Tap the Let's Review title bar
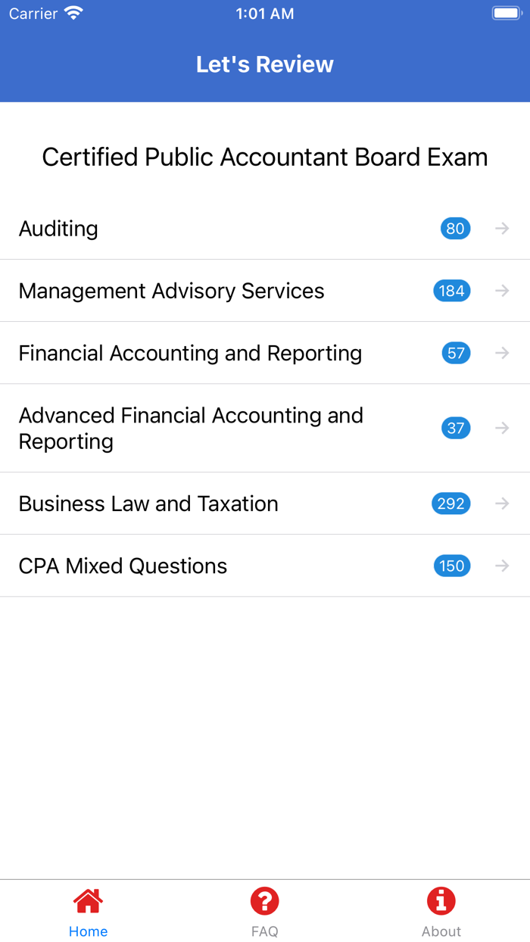 pos(264,64)
